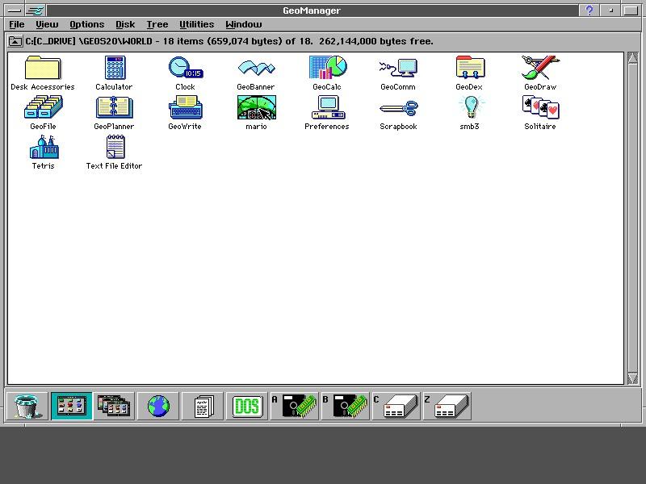Click the GeoManager title bar text

tap(312, 10)
